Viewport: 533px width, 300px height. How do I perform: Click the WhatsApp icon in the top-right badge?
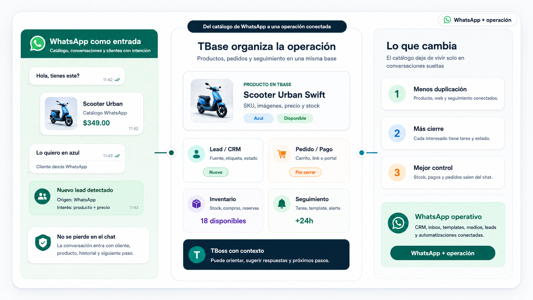coord(447,20)
